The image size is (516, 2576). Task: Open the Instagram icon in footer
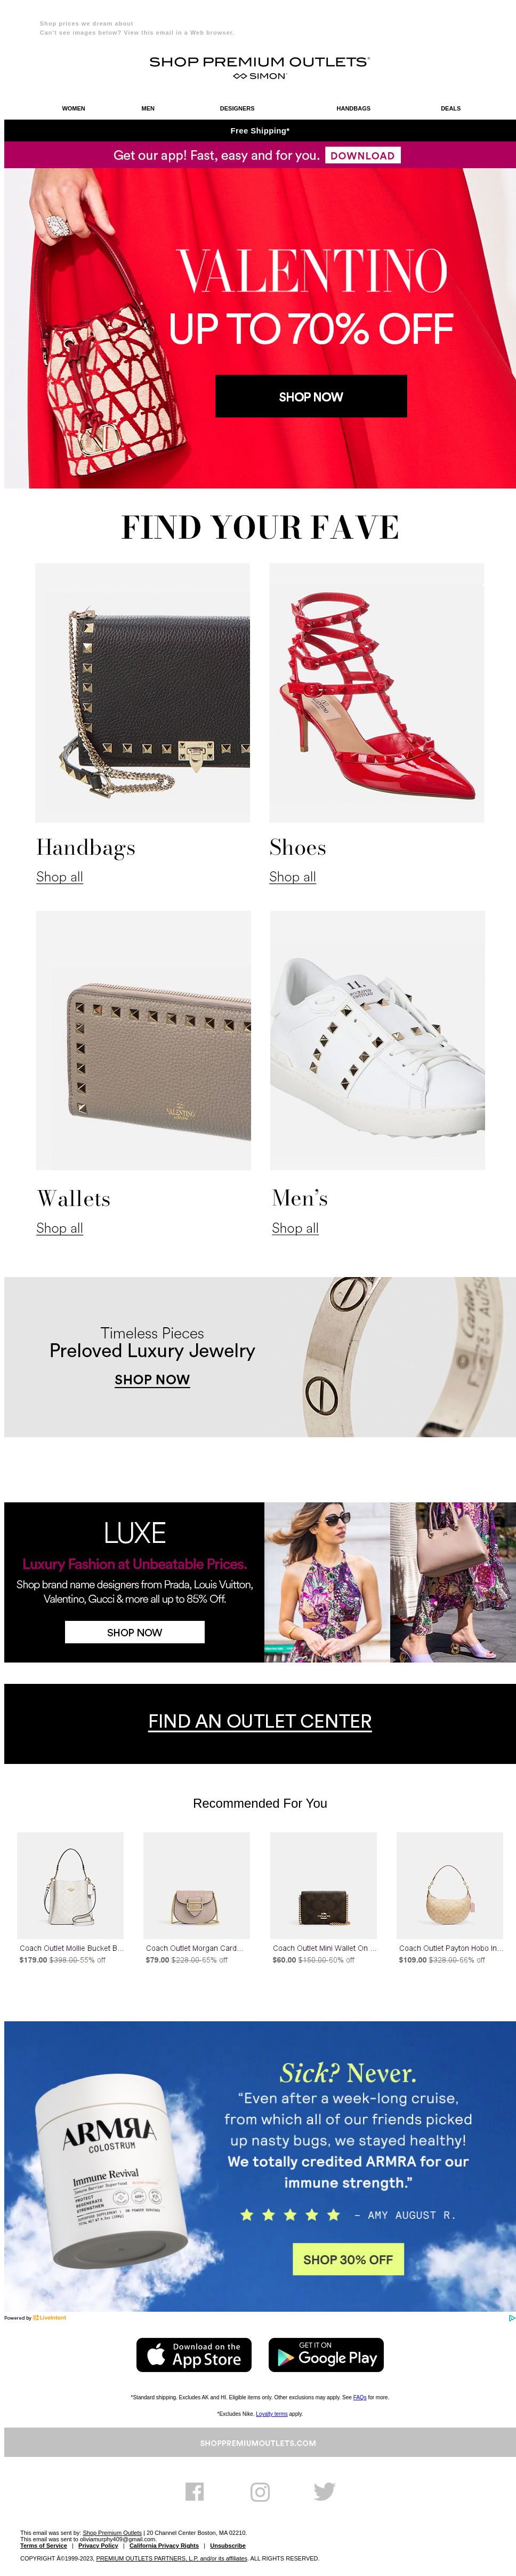tap(260, 2491)
